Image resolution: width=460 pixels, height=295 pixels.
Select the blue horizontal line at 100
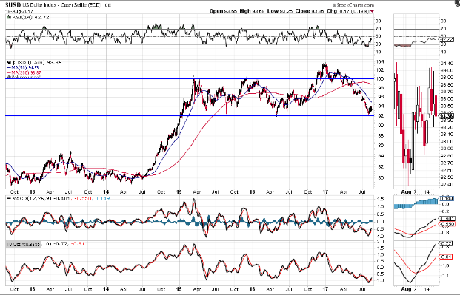point(190,78)
